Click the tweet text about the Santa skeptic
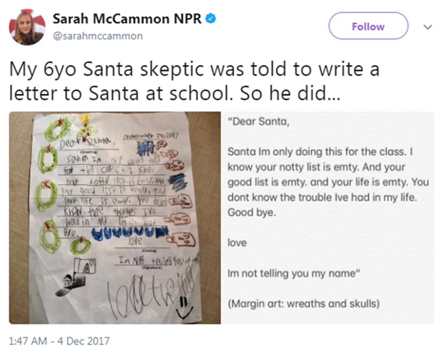The image size is (445, 357). click(x=194, y=81)
